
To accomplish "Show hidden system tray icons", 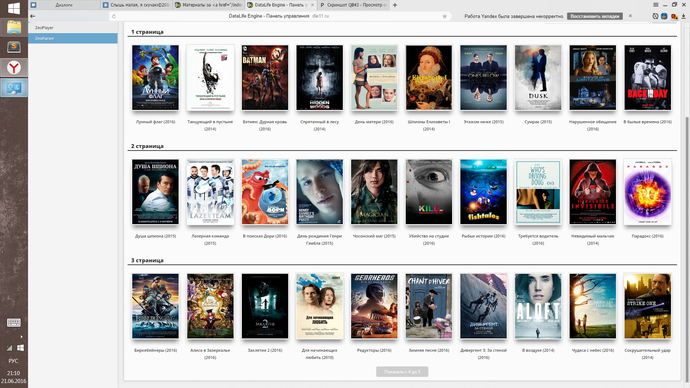I will (22, 337).
